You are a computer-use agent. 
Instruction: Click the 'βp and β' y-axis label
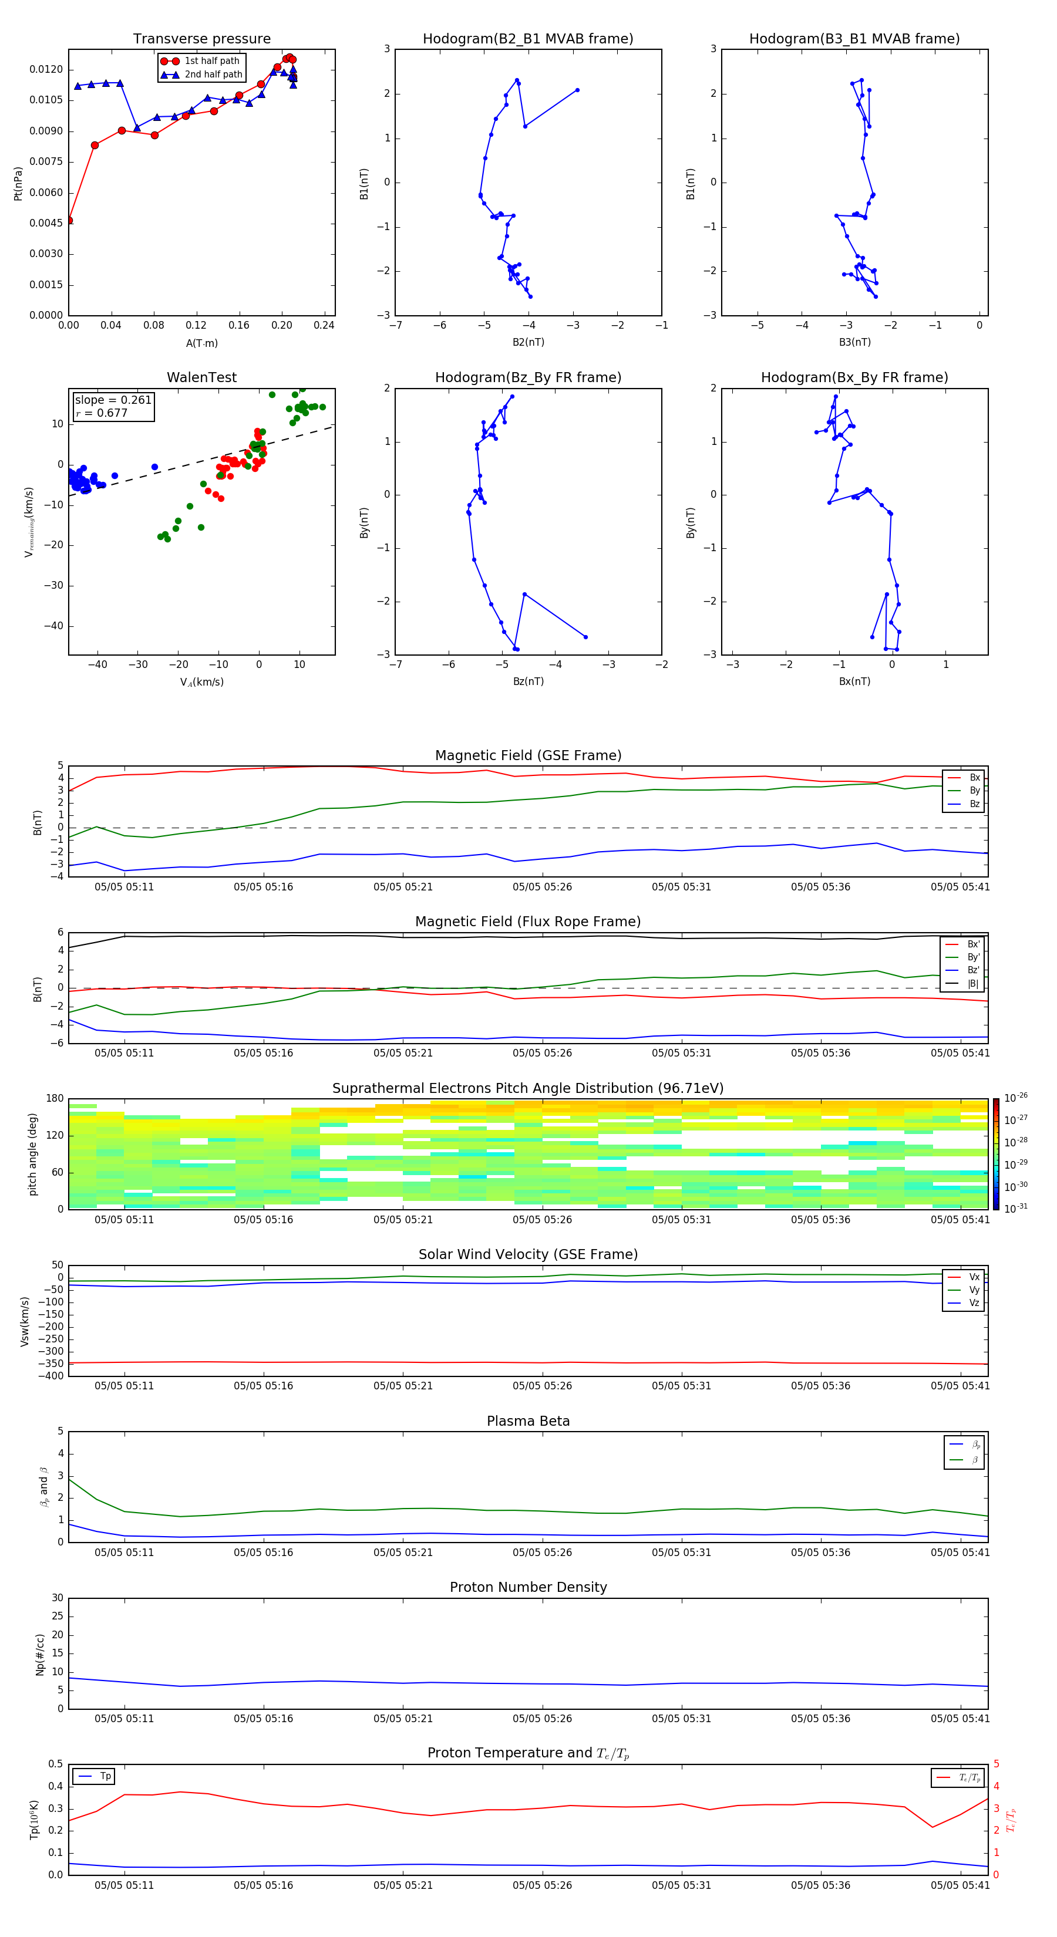(43, 1487)
